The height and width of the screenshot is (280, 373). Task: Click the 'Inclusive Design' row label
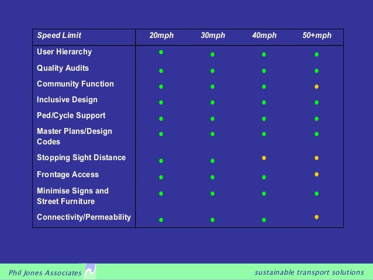click(67, 100)
